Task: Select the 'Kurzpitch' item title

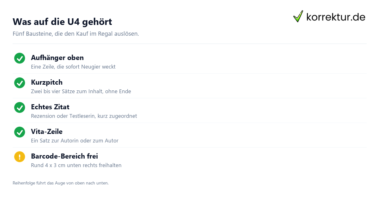Action: 47,82
